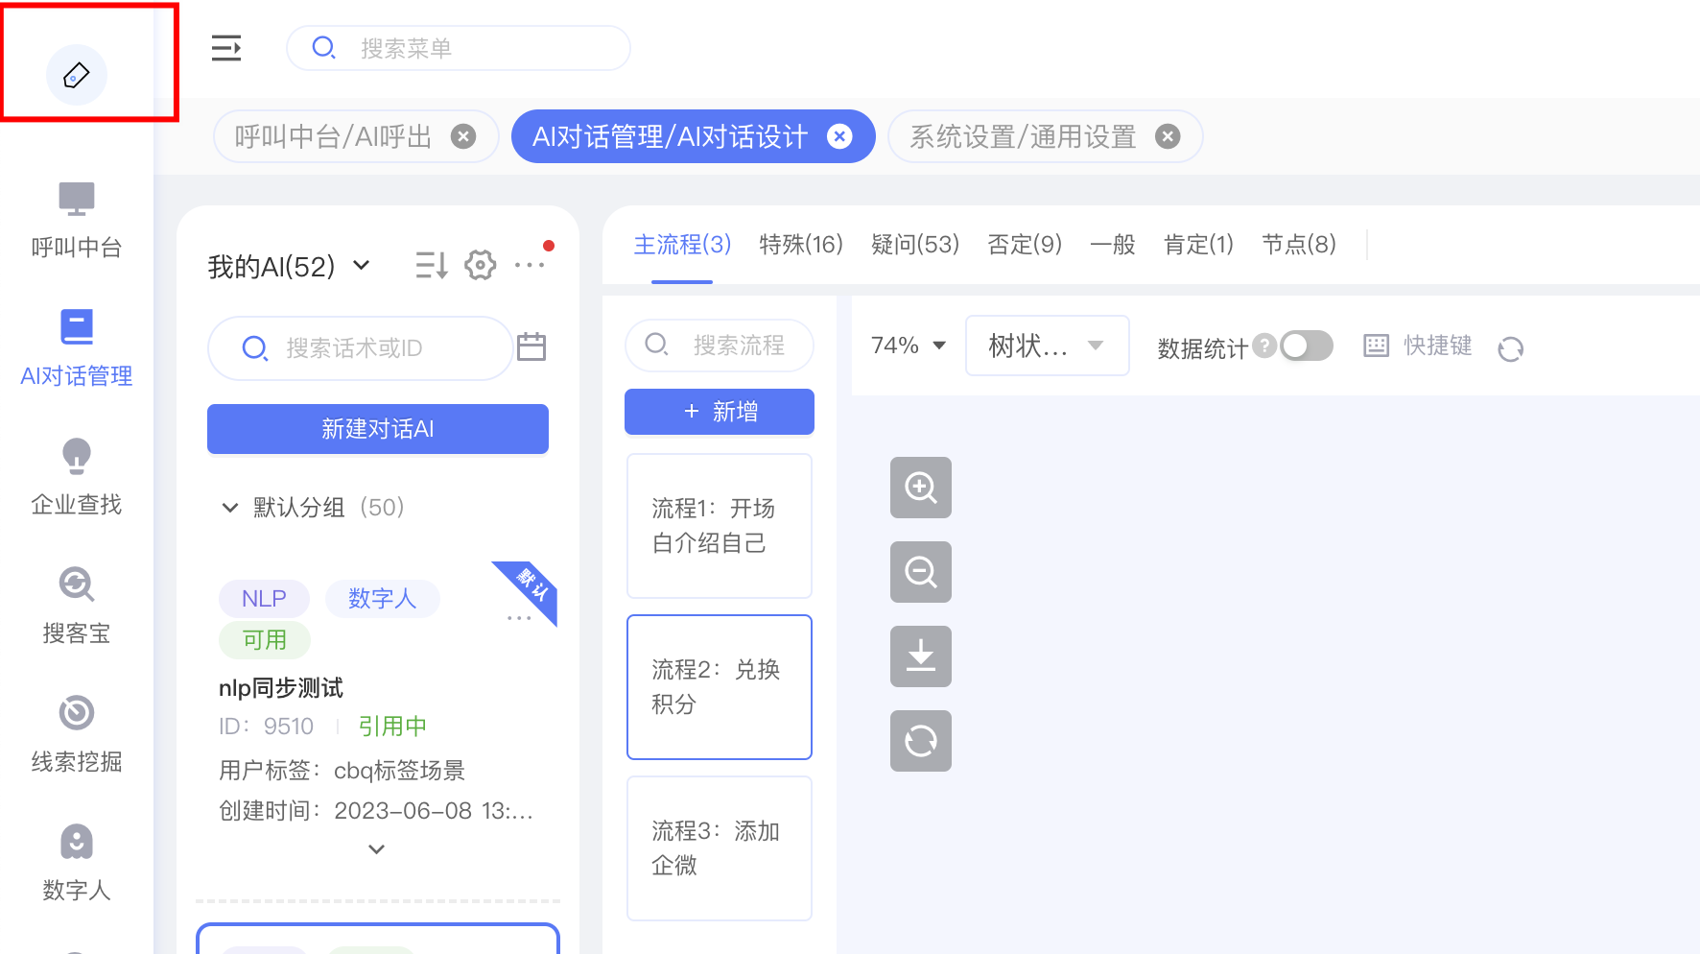Screen dimensions: 1700x954
Task: Open the three-dot menu on nlp同步测试 card
Action: 519,618
